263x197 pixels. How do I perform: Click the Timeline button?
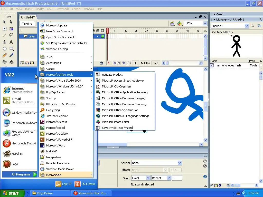point(27,24)
